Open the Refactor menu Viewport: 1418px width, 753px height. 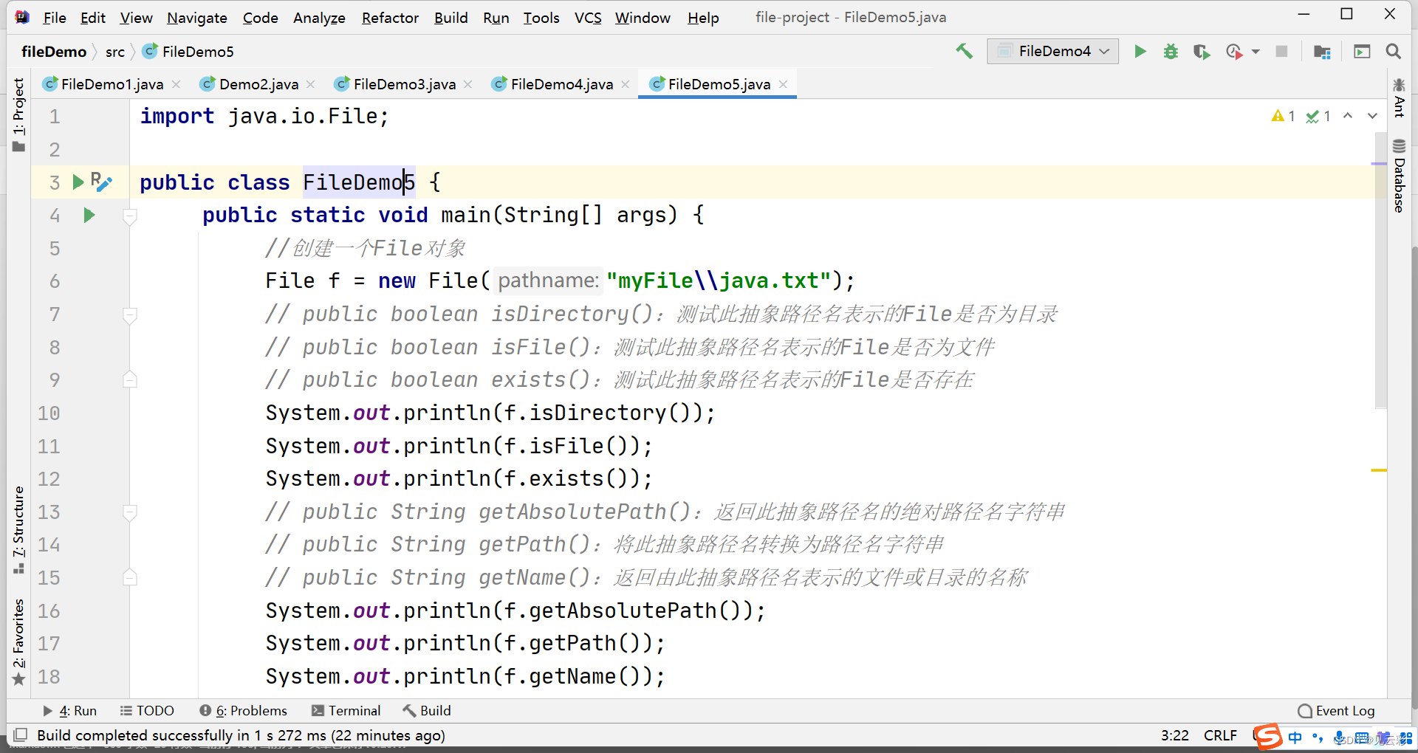pos(390,18)
